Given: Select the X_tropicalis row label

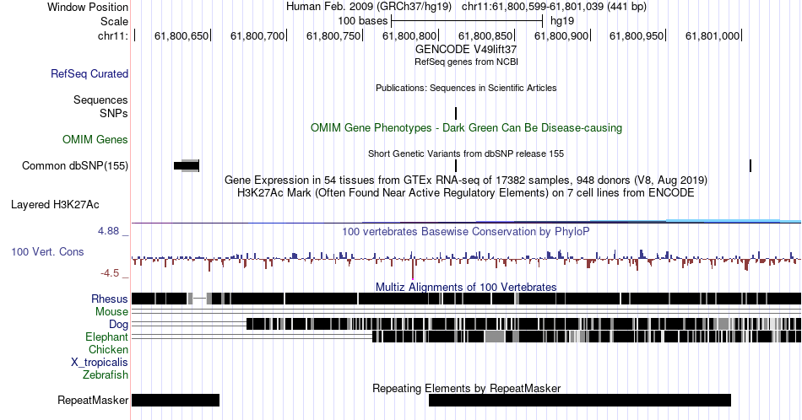Looking at the screenshot, I should click(x=100, y=363).
